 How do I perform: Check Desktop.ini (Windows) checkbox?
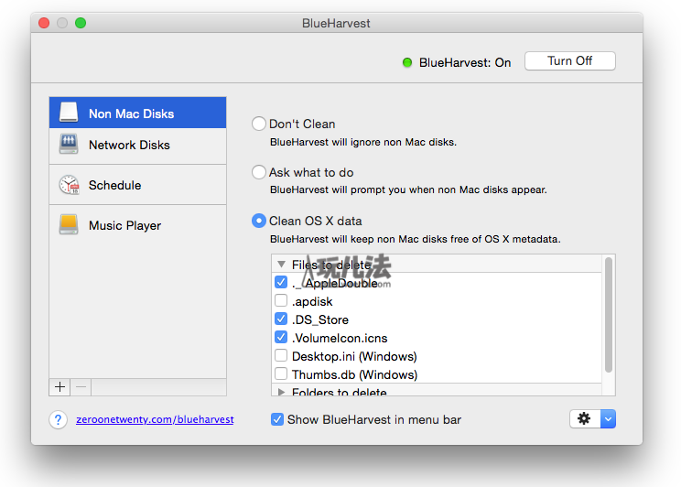point(281,355)
